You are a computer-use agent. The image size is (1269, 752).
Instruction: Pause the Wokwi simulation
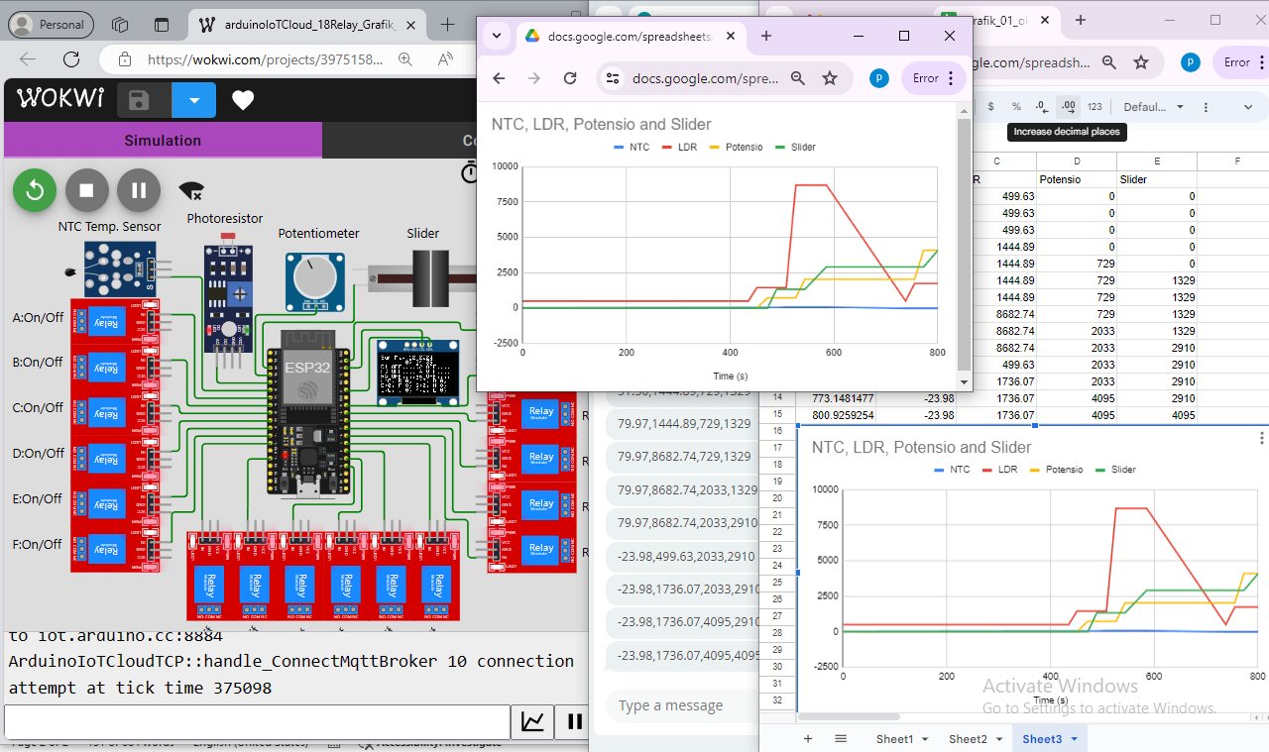coord(139,189)
